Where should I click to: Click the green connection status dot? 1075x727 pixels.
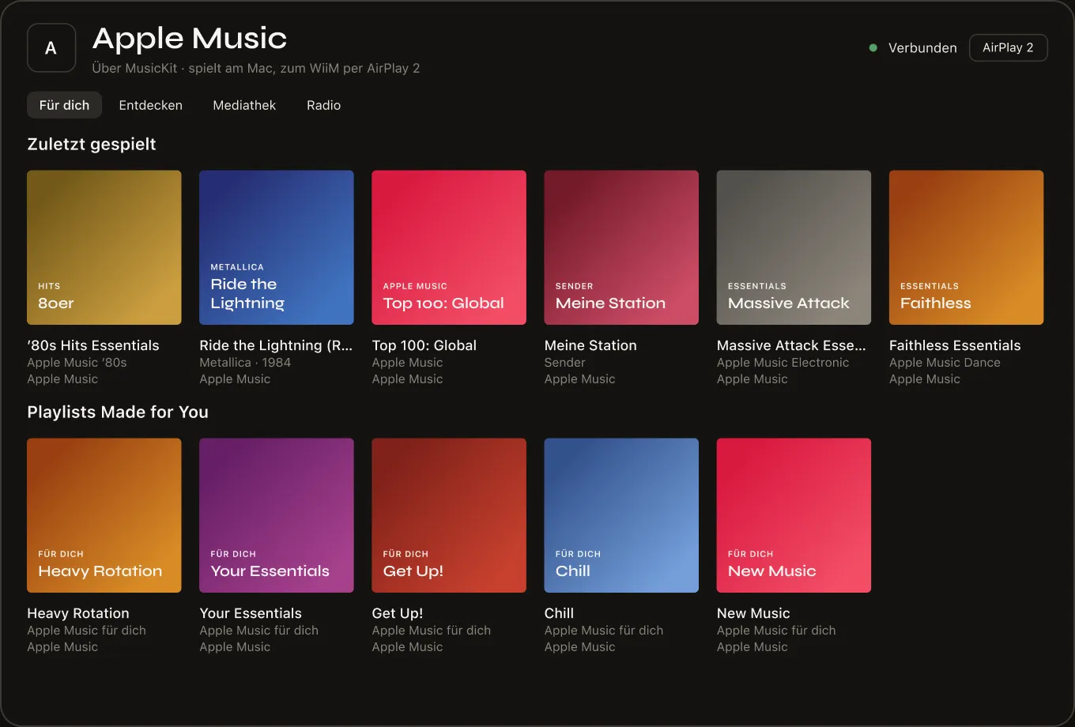(x=873, y=48)
